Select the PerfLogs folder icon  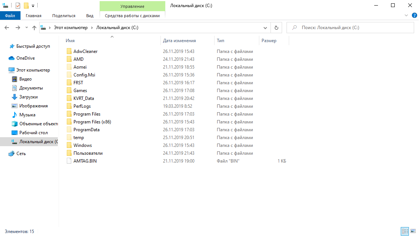click(x=69, y=106)
